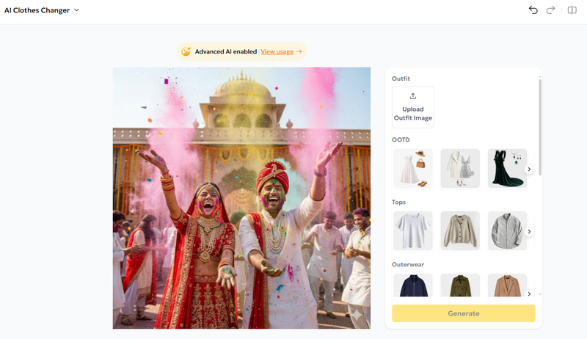
Task: Select the white dress with hat outfit
Action: tap(413, 168)
